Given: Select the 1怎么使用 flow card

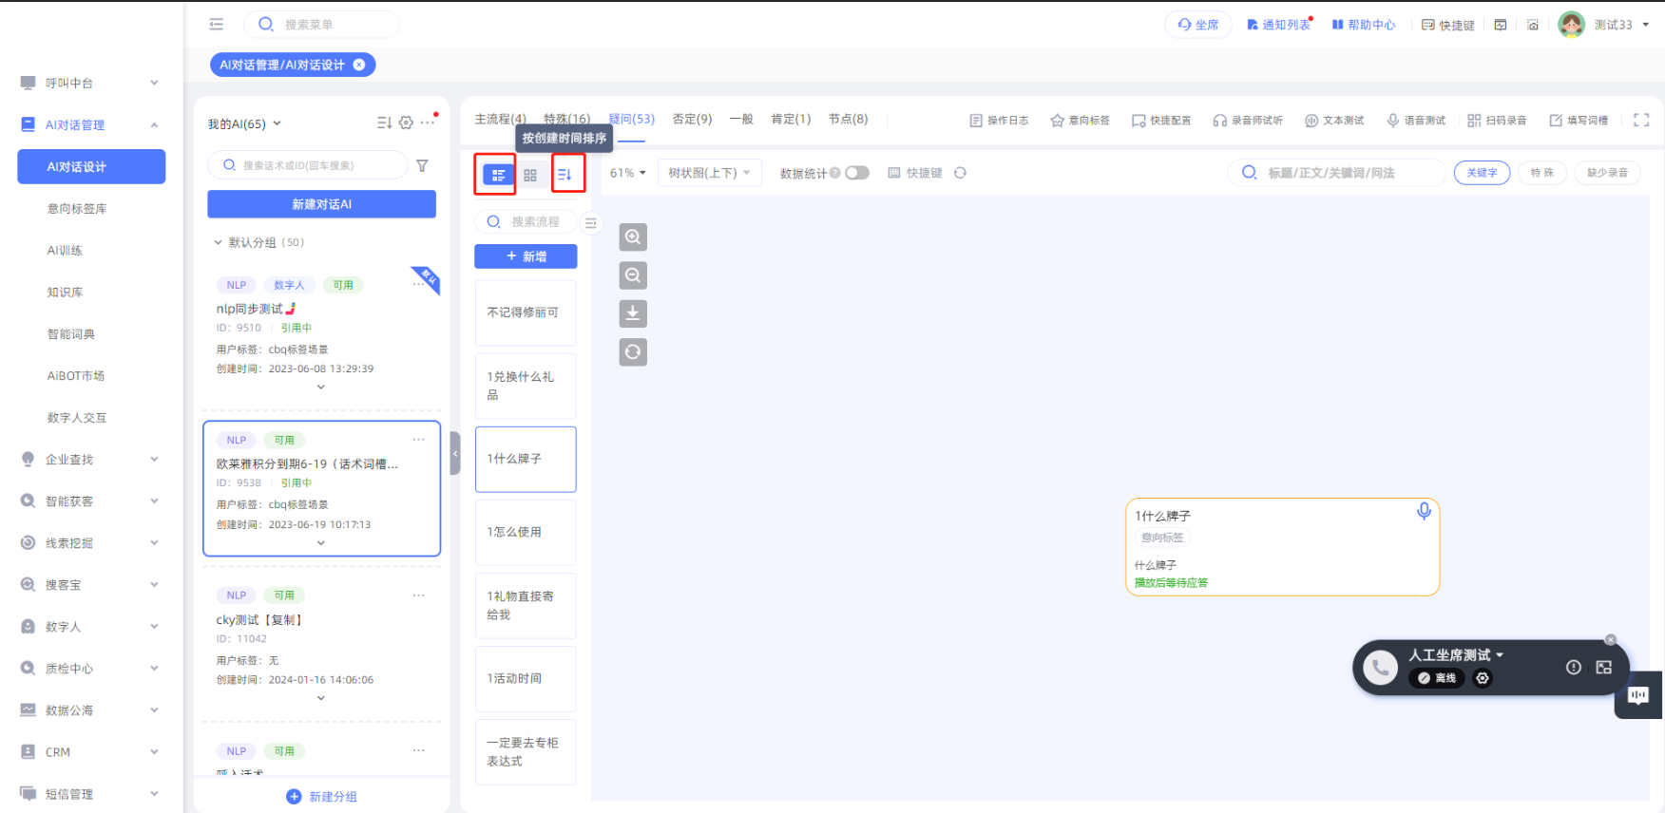Looking at the screenshot, I should (x=526, y=533).
